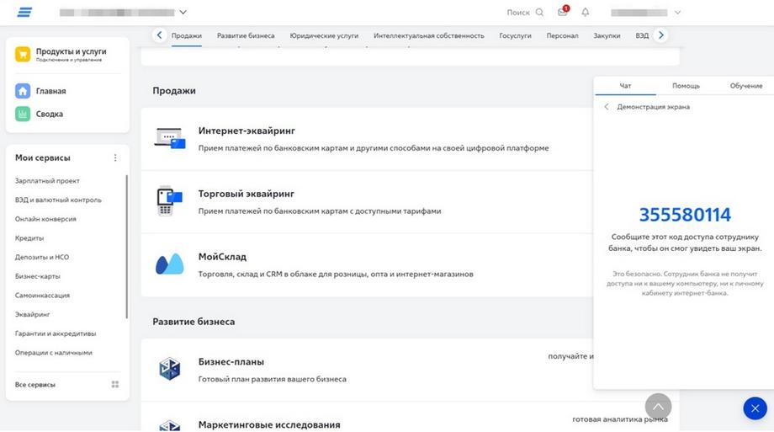Open the МойСклад service icon
The height and width of the screenshot is (432, 774).
pyautogui.click(x=169, y=264)
